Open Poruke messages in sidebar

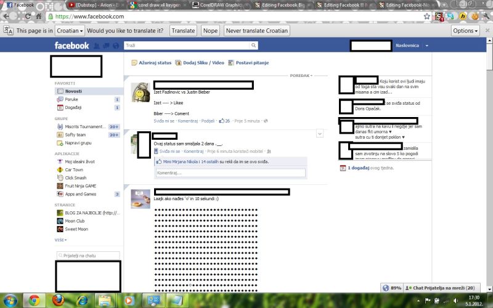(x=71, y=99)
